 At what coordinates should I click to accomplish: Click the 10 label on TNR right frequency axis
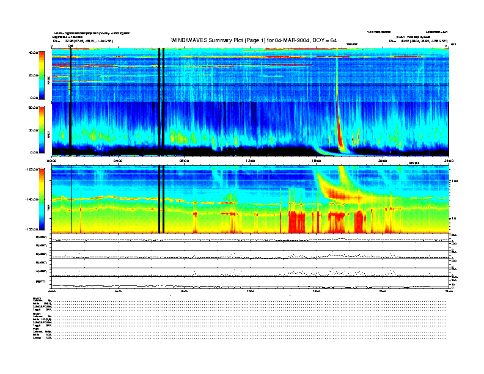point(453,218)
